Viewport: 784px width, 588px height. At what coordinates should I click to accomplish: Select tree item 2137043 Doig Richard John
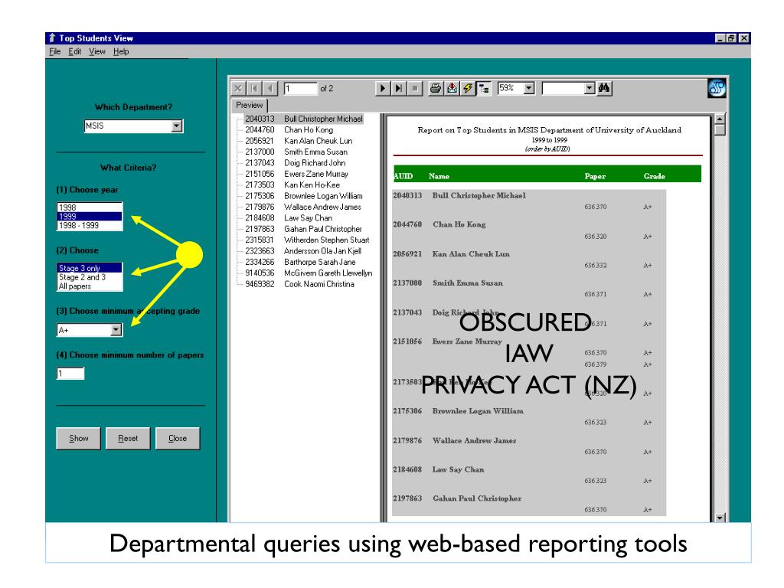pos(295,163)
